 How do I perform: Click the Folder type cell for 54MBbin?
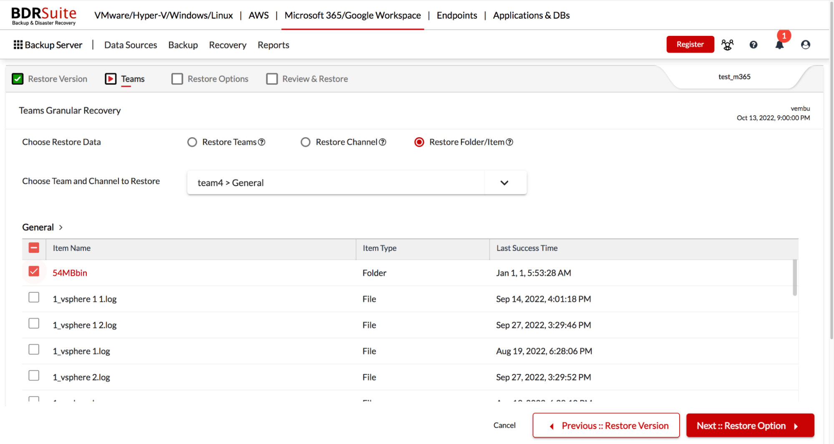374,273
